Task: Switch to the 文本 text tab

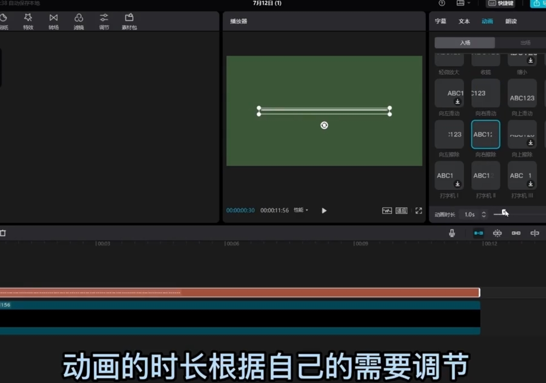Action: pos(464,21)
